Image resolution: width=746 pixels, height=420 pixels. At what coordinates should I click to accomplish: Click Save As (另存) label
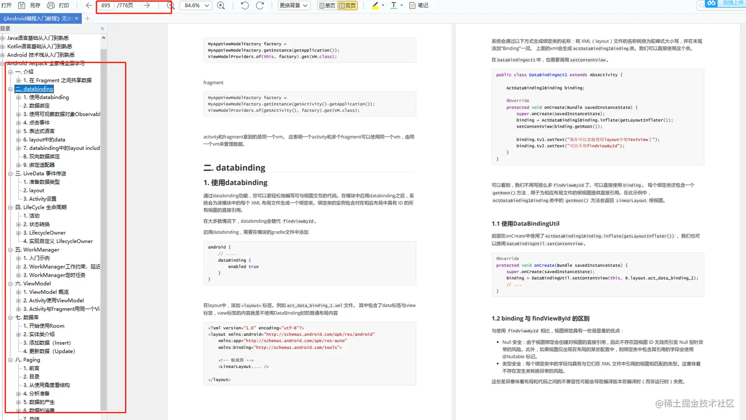35,5
